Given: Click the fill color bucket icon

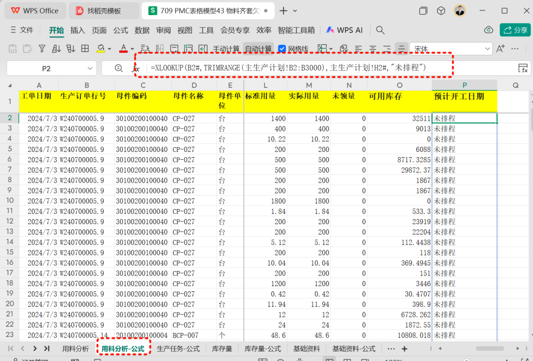Looking at the screenshot, I should point(100,48).
